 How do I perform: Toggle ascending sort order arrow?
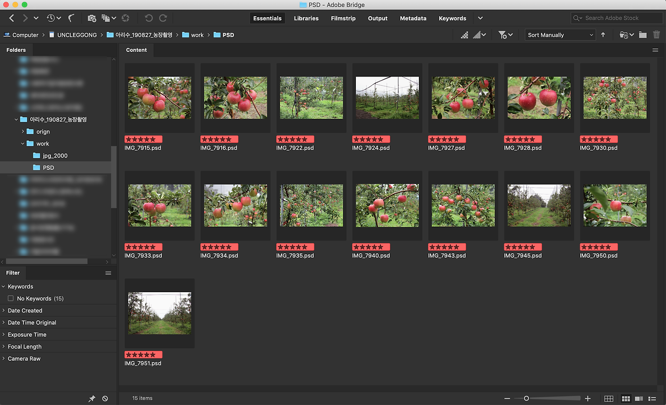603,35
